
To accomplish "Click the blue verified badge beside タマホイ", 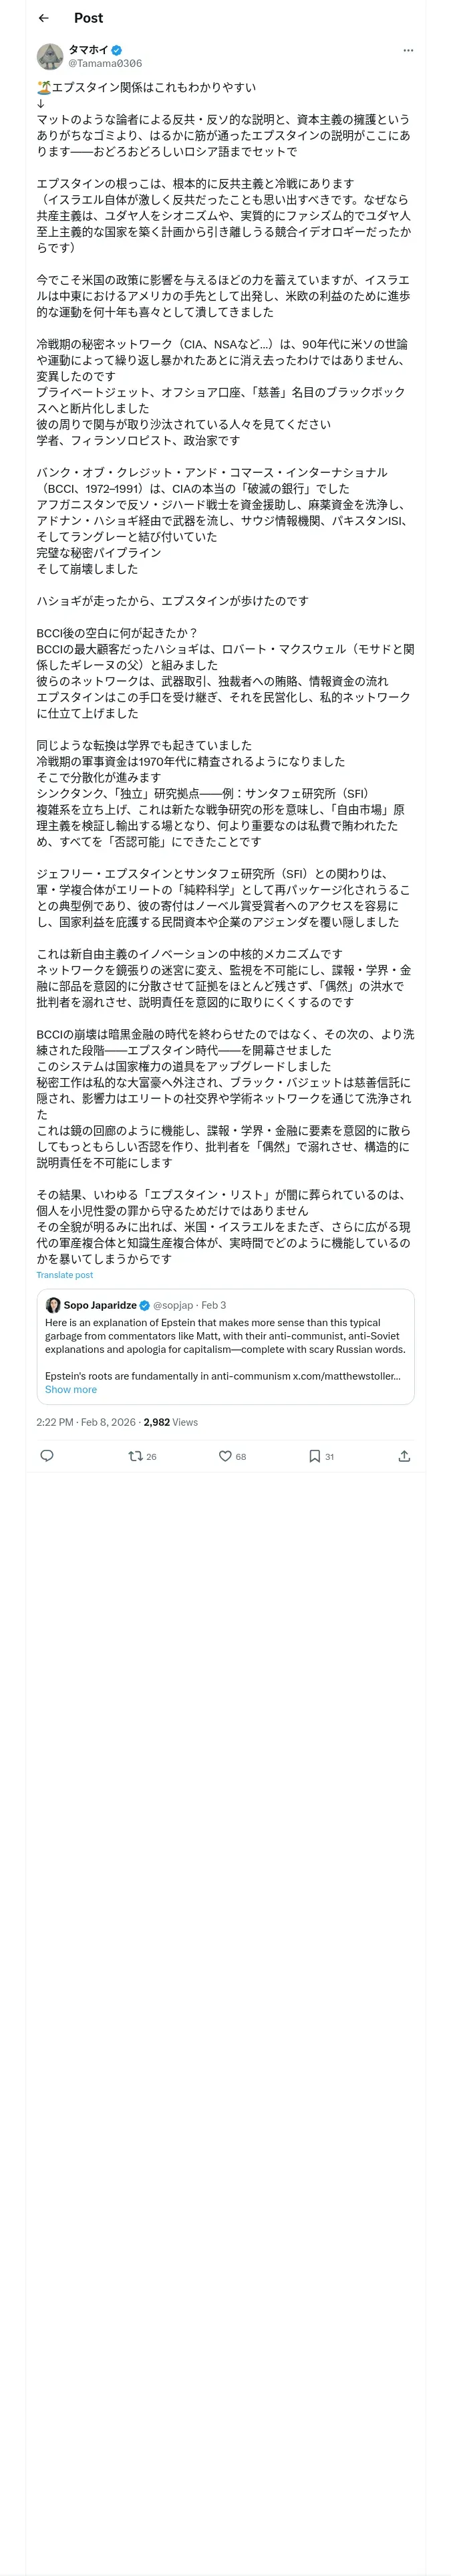I will (x=117, y=49).
